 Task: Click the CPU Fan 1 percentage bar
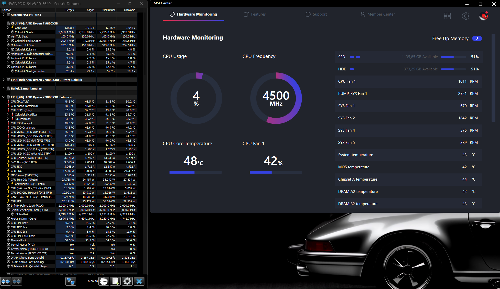[x=276, y=172]
